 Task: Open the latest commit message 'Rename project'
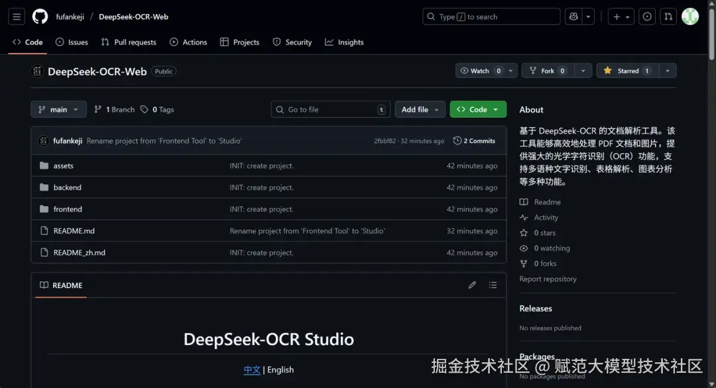164,141
